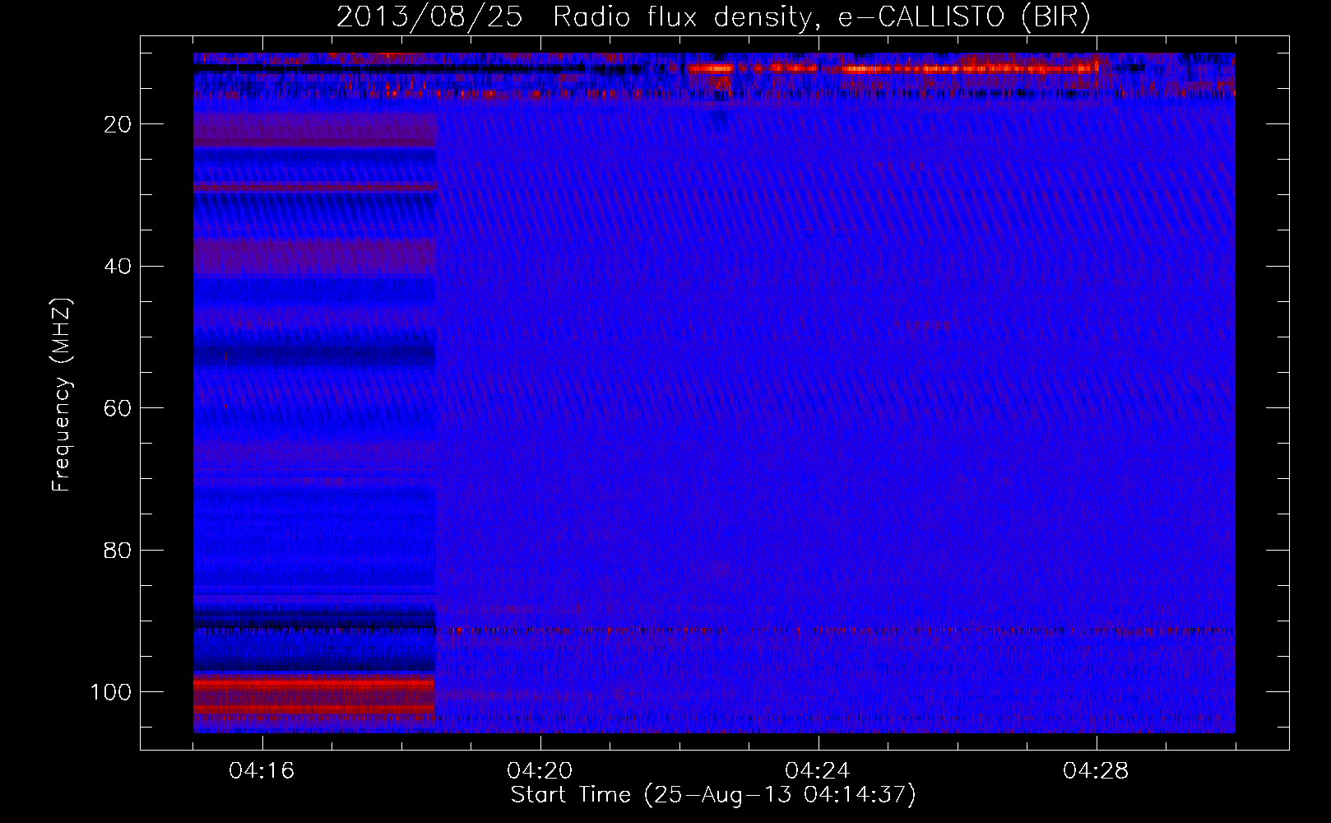
Task: Click the 04:24 time tick label
Action: pyautogui.click(x=819, y=771)
